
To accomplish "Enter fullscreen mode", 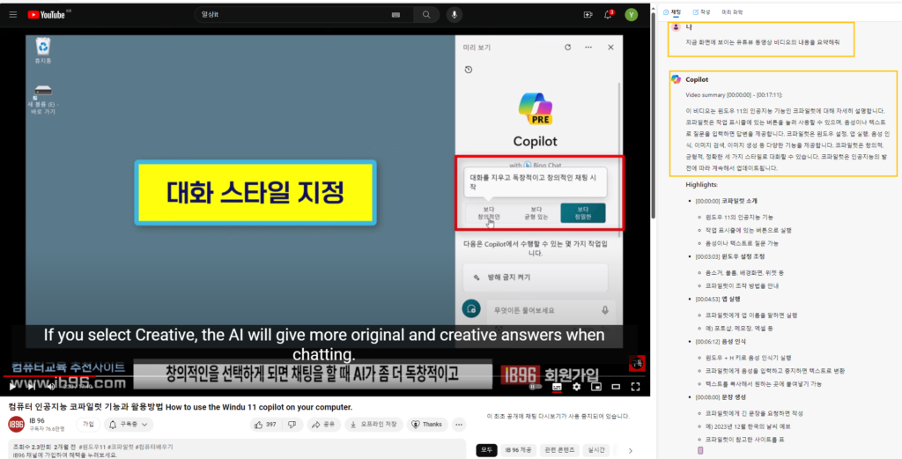I will 635,387.
